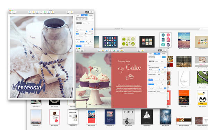This screenshot has height=130, width=208.
Task: Click the Table icon in the Cup Cake window toolbar
Action: pos(103,50)
